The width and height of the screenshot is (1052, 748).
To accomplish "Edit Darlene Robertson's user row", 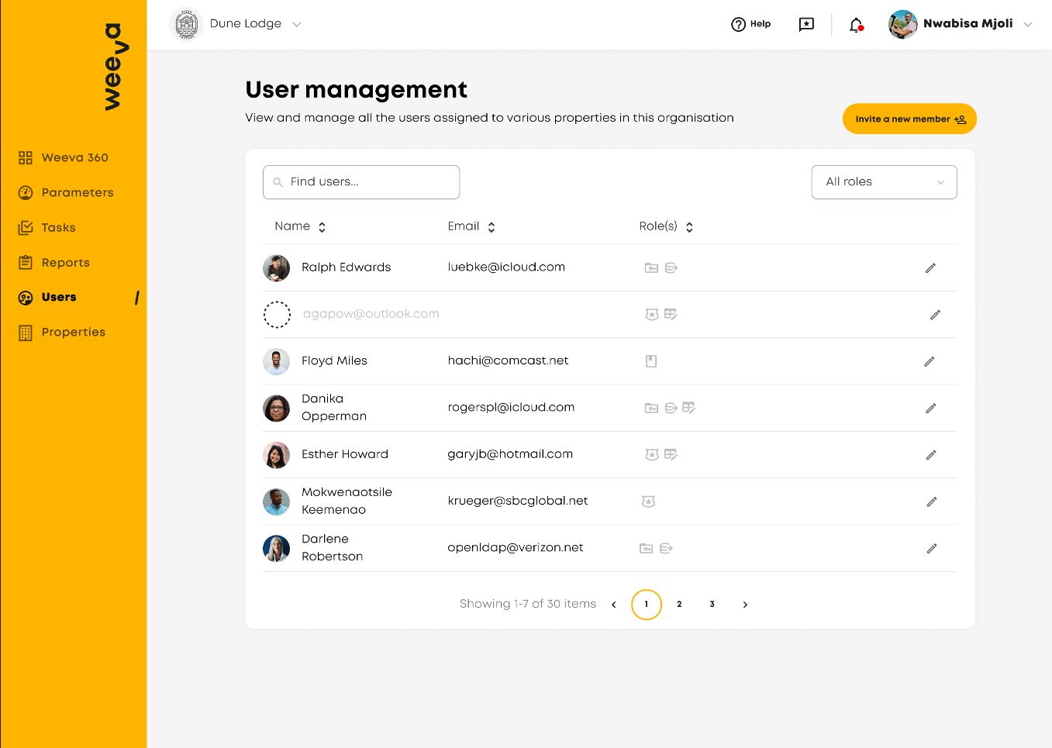I will tap(931, 549).
